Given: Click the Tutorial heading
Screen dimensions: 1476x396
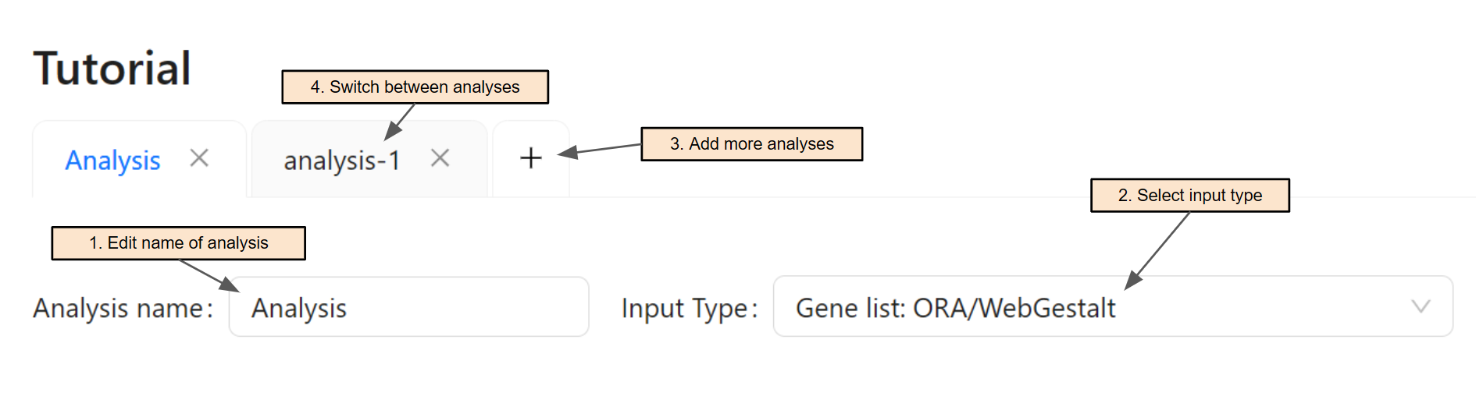Looking at the screenshot, I should [112, 69].
